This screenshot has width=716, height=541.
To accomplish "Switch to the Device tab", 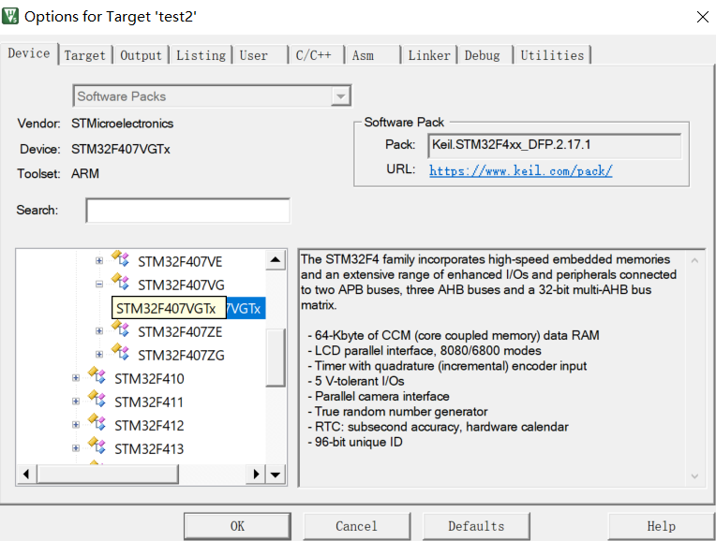I will 29,53.
